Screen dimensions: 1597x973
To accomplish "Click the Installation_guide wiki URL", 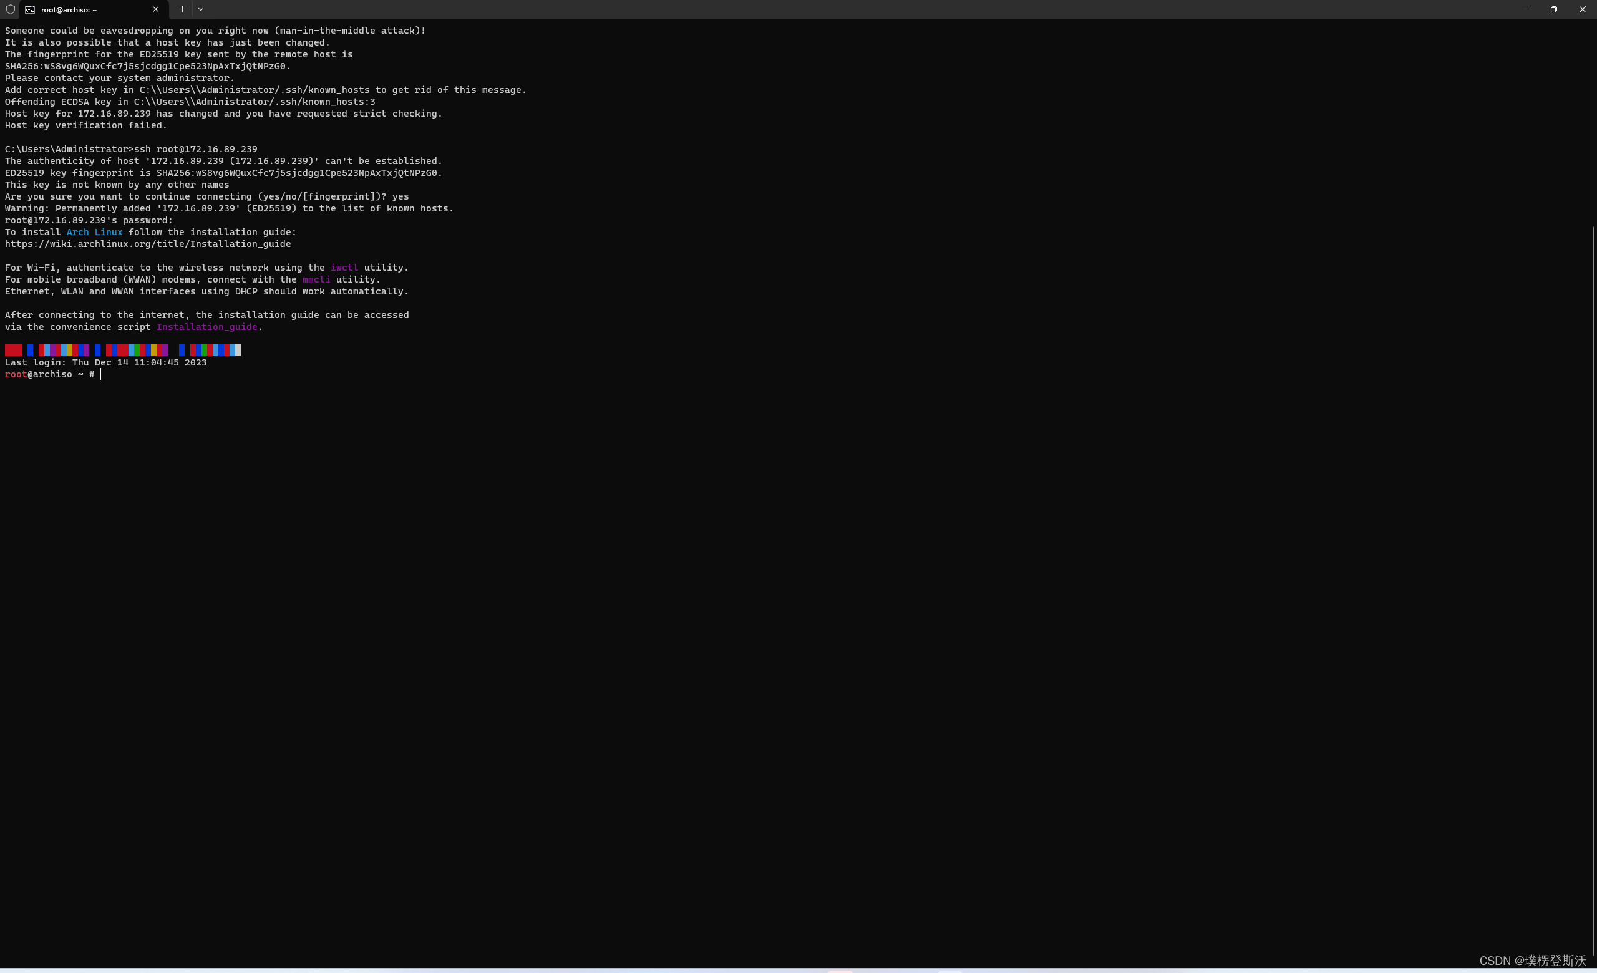I will tap(148, 244).
